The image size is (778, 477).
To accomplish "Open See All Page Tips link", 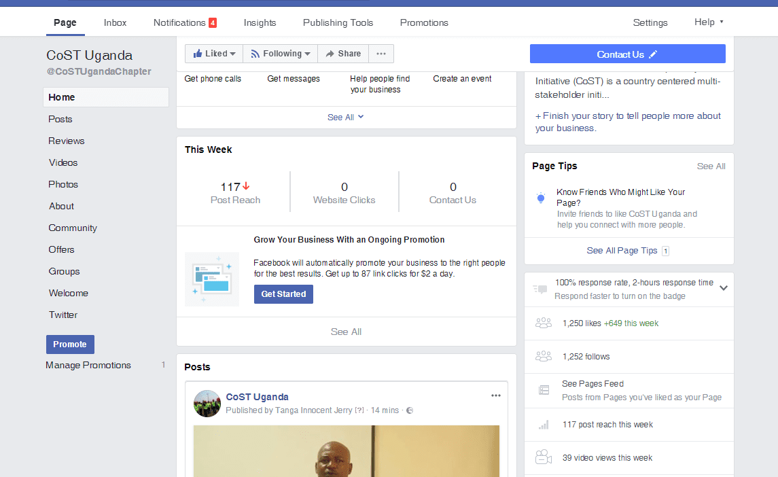I will click(622, 251).
